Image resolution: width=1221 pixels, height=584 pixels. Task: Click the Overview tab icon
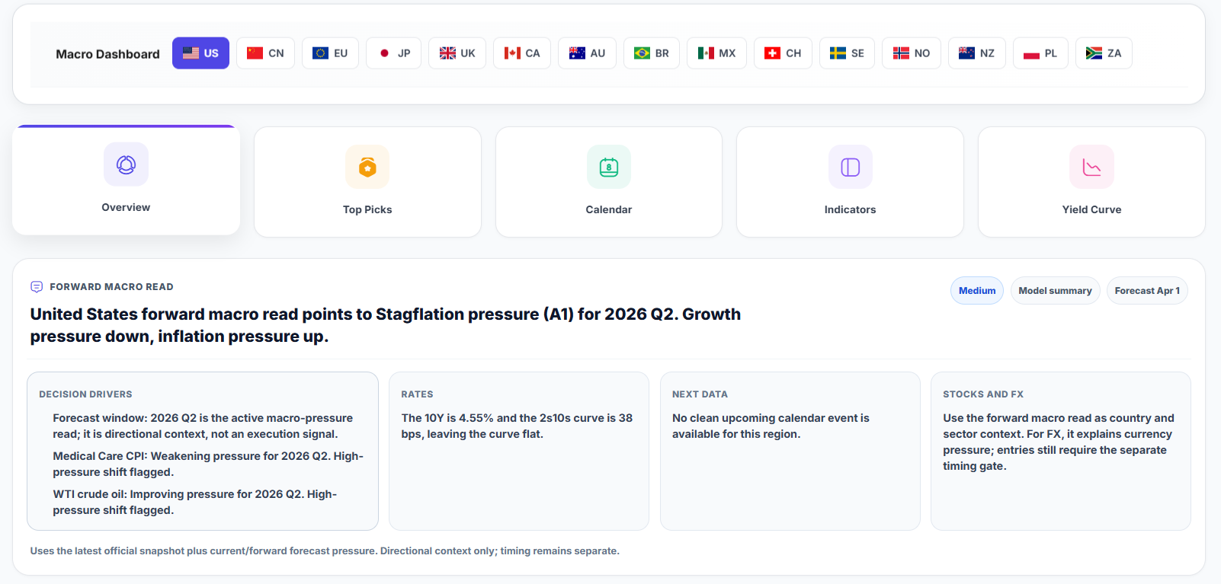pos(126,164)
